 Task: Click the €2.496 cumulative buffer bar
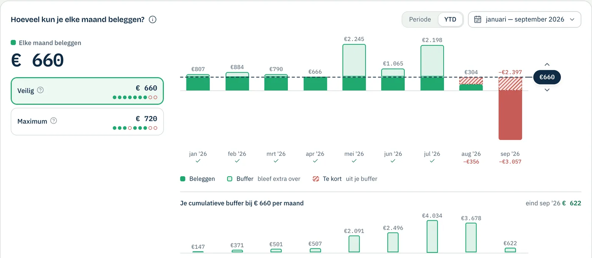pos(393,242)
